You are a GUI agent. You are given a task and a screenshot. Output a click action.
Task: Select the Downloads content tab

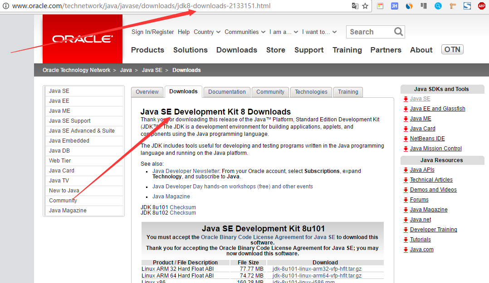pos(183,91)
